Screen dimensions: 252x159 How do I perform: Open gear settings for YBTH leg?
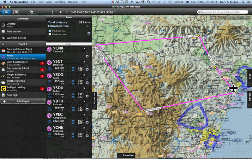(87, 109)
